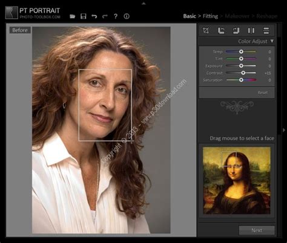This screenshot has height=243, width=287.
Task: Open an image file with folder icon
Action: 73,16
